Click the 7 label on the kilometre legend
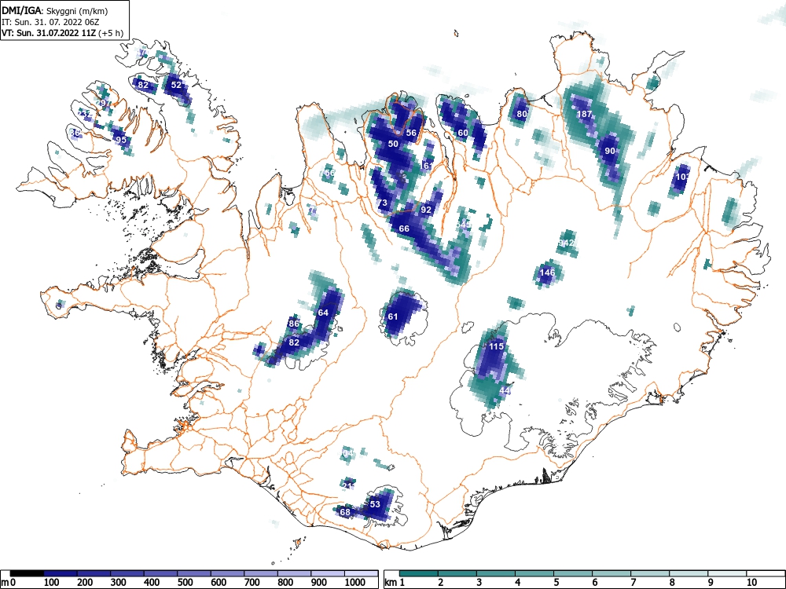Image resolution: width=786 pixels, height=589 pixels. (633, 583)
